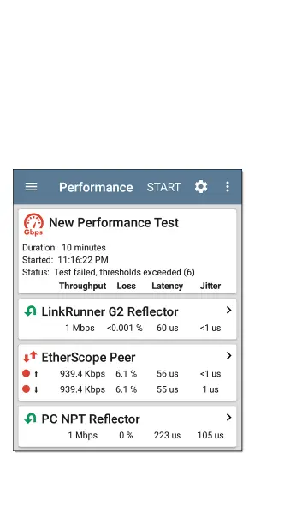Expand LinkRunner G2 Reflector details chevron
Image resolution: width=308 pixels, height=525 pixels.
(228, 310)
